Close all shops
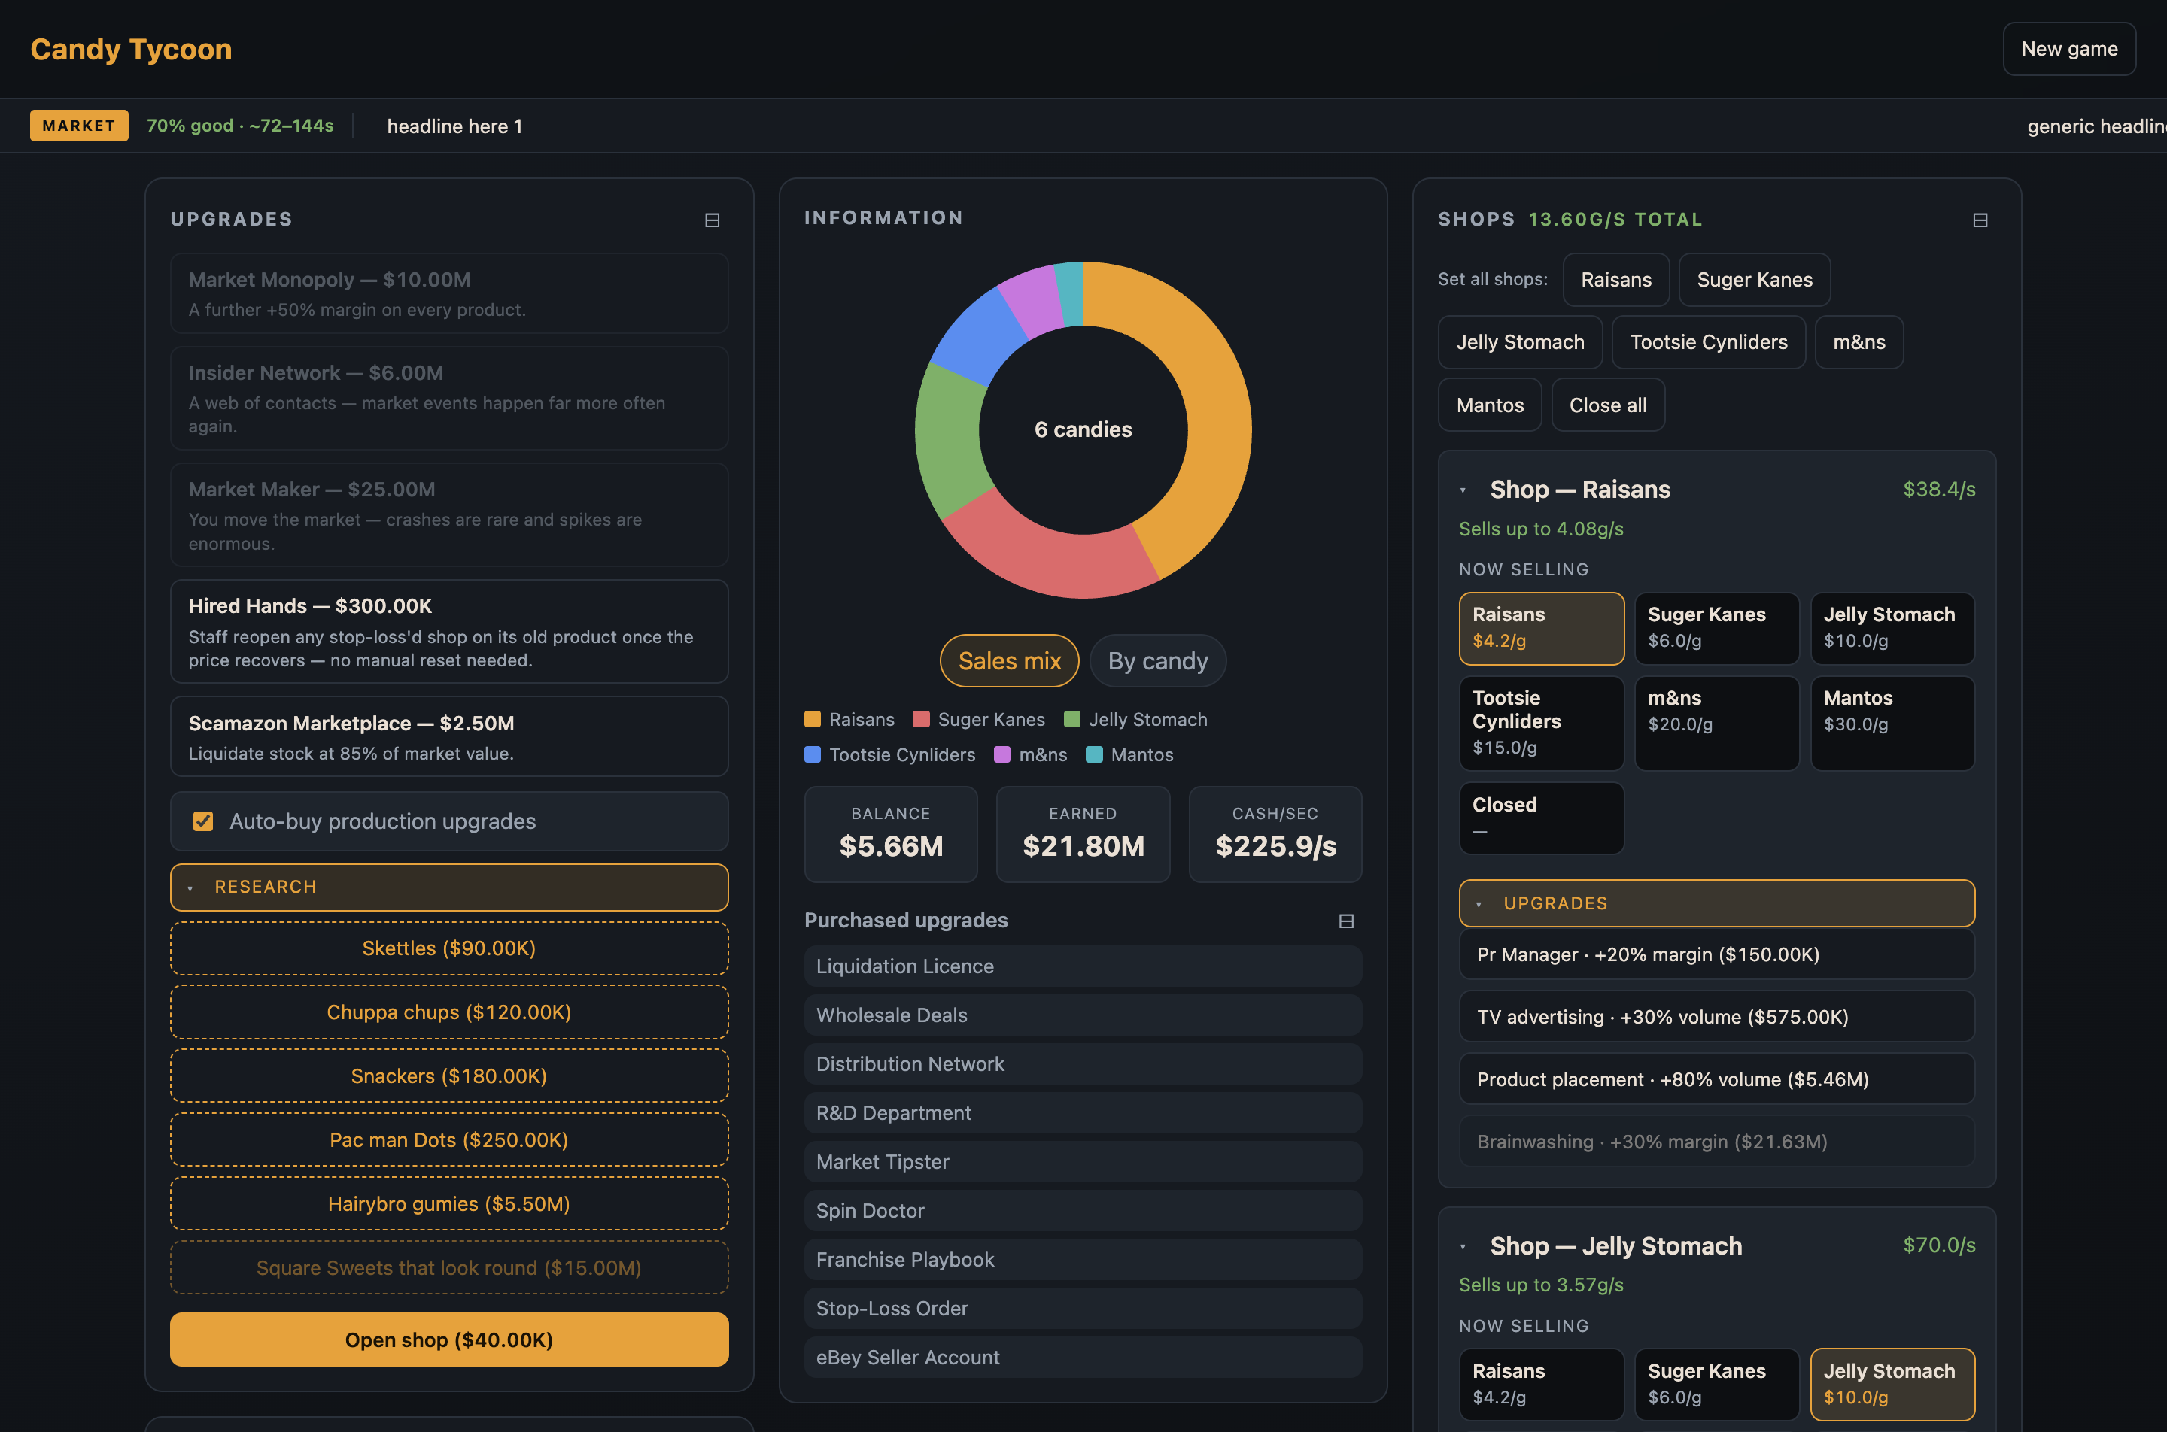This screenshot has height=1432, width=2167. [1608, 405]
